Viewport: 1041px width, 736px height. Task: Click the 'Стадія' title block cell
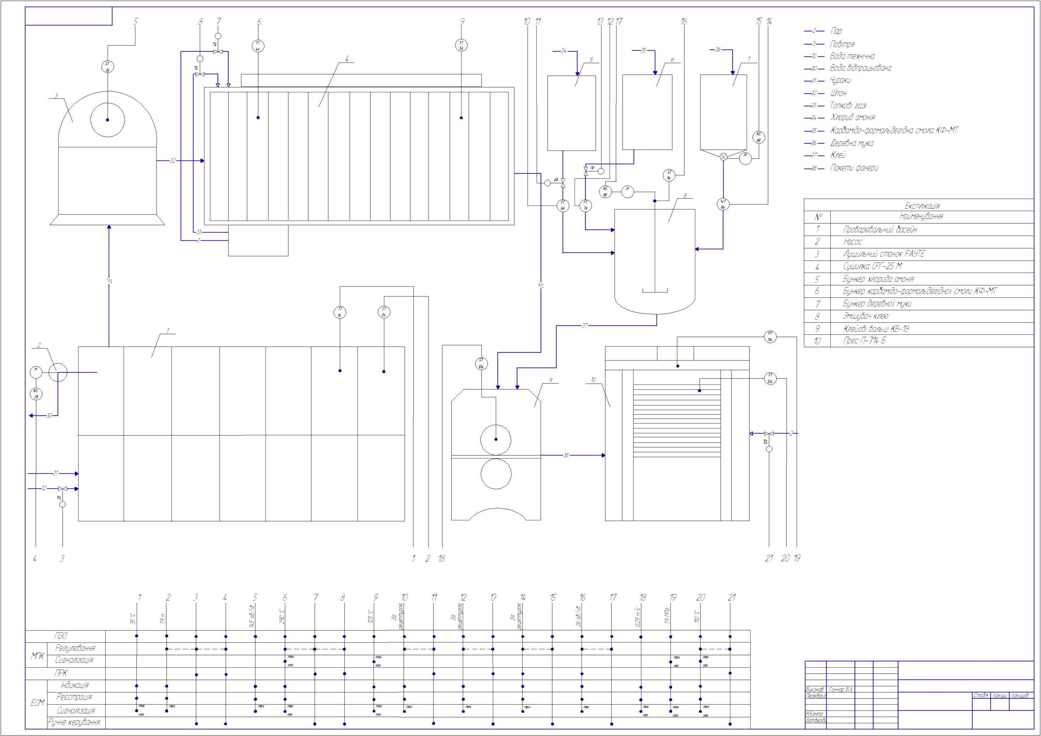981,695
